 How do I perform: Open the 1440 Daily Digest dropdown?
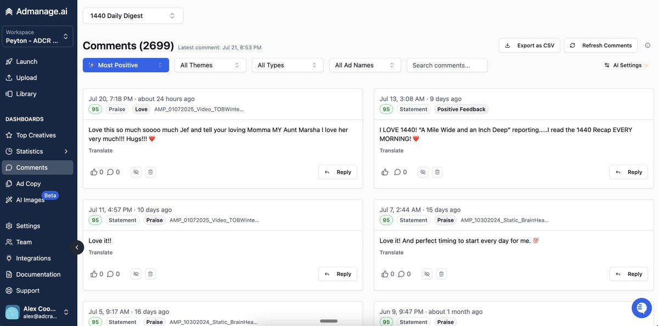[x=133, y=16]
